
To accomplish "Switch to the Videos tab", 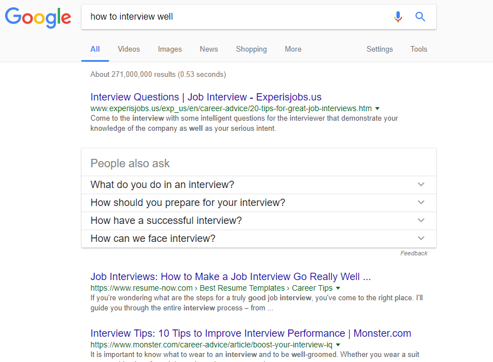I will (x=129, y=49).
